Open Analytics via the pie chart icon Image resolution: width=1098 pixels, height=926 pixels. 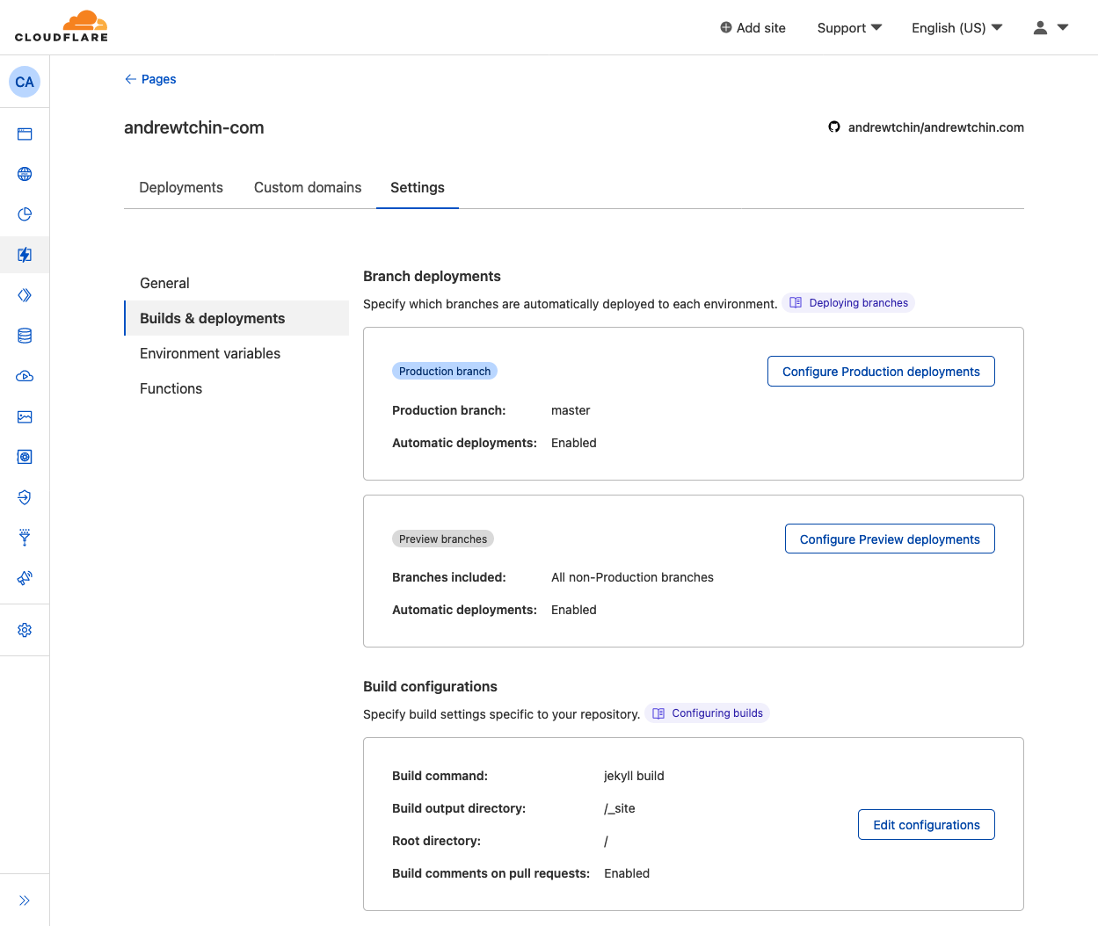coord(25,213)
